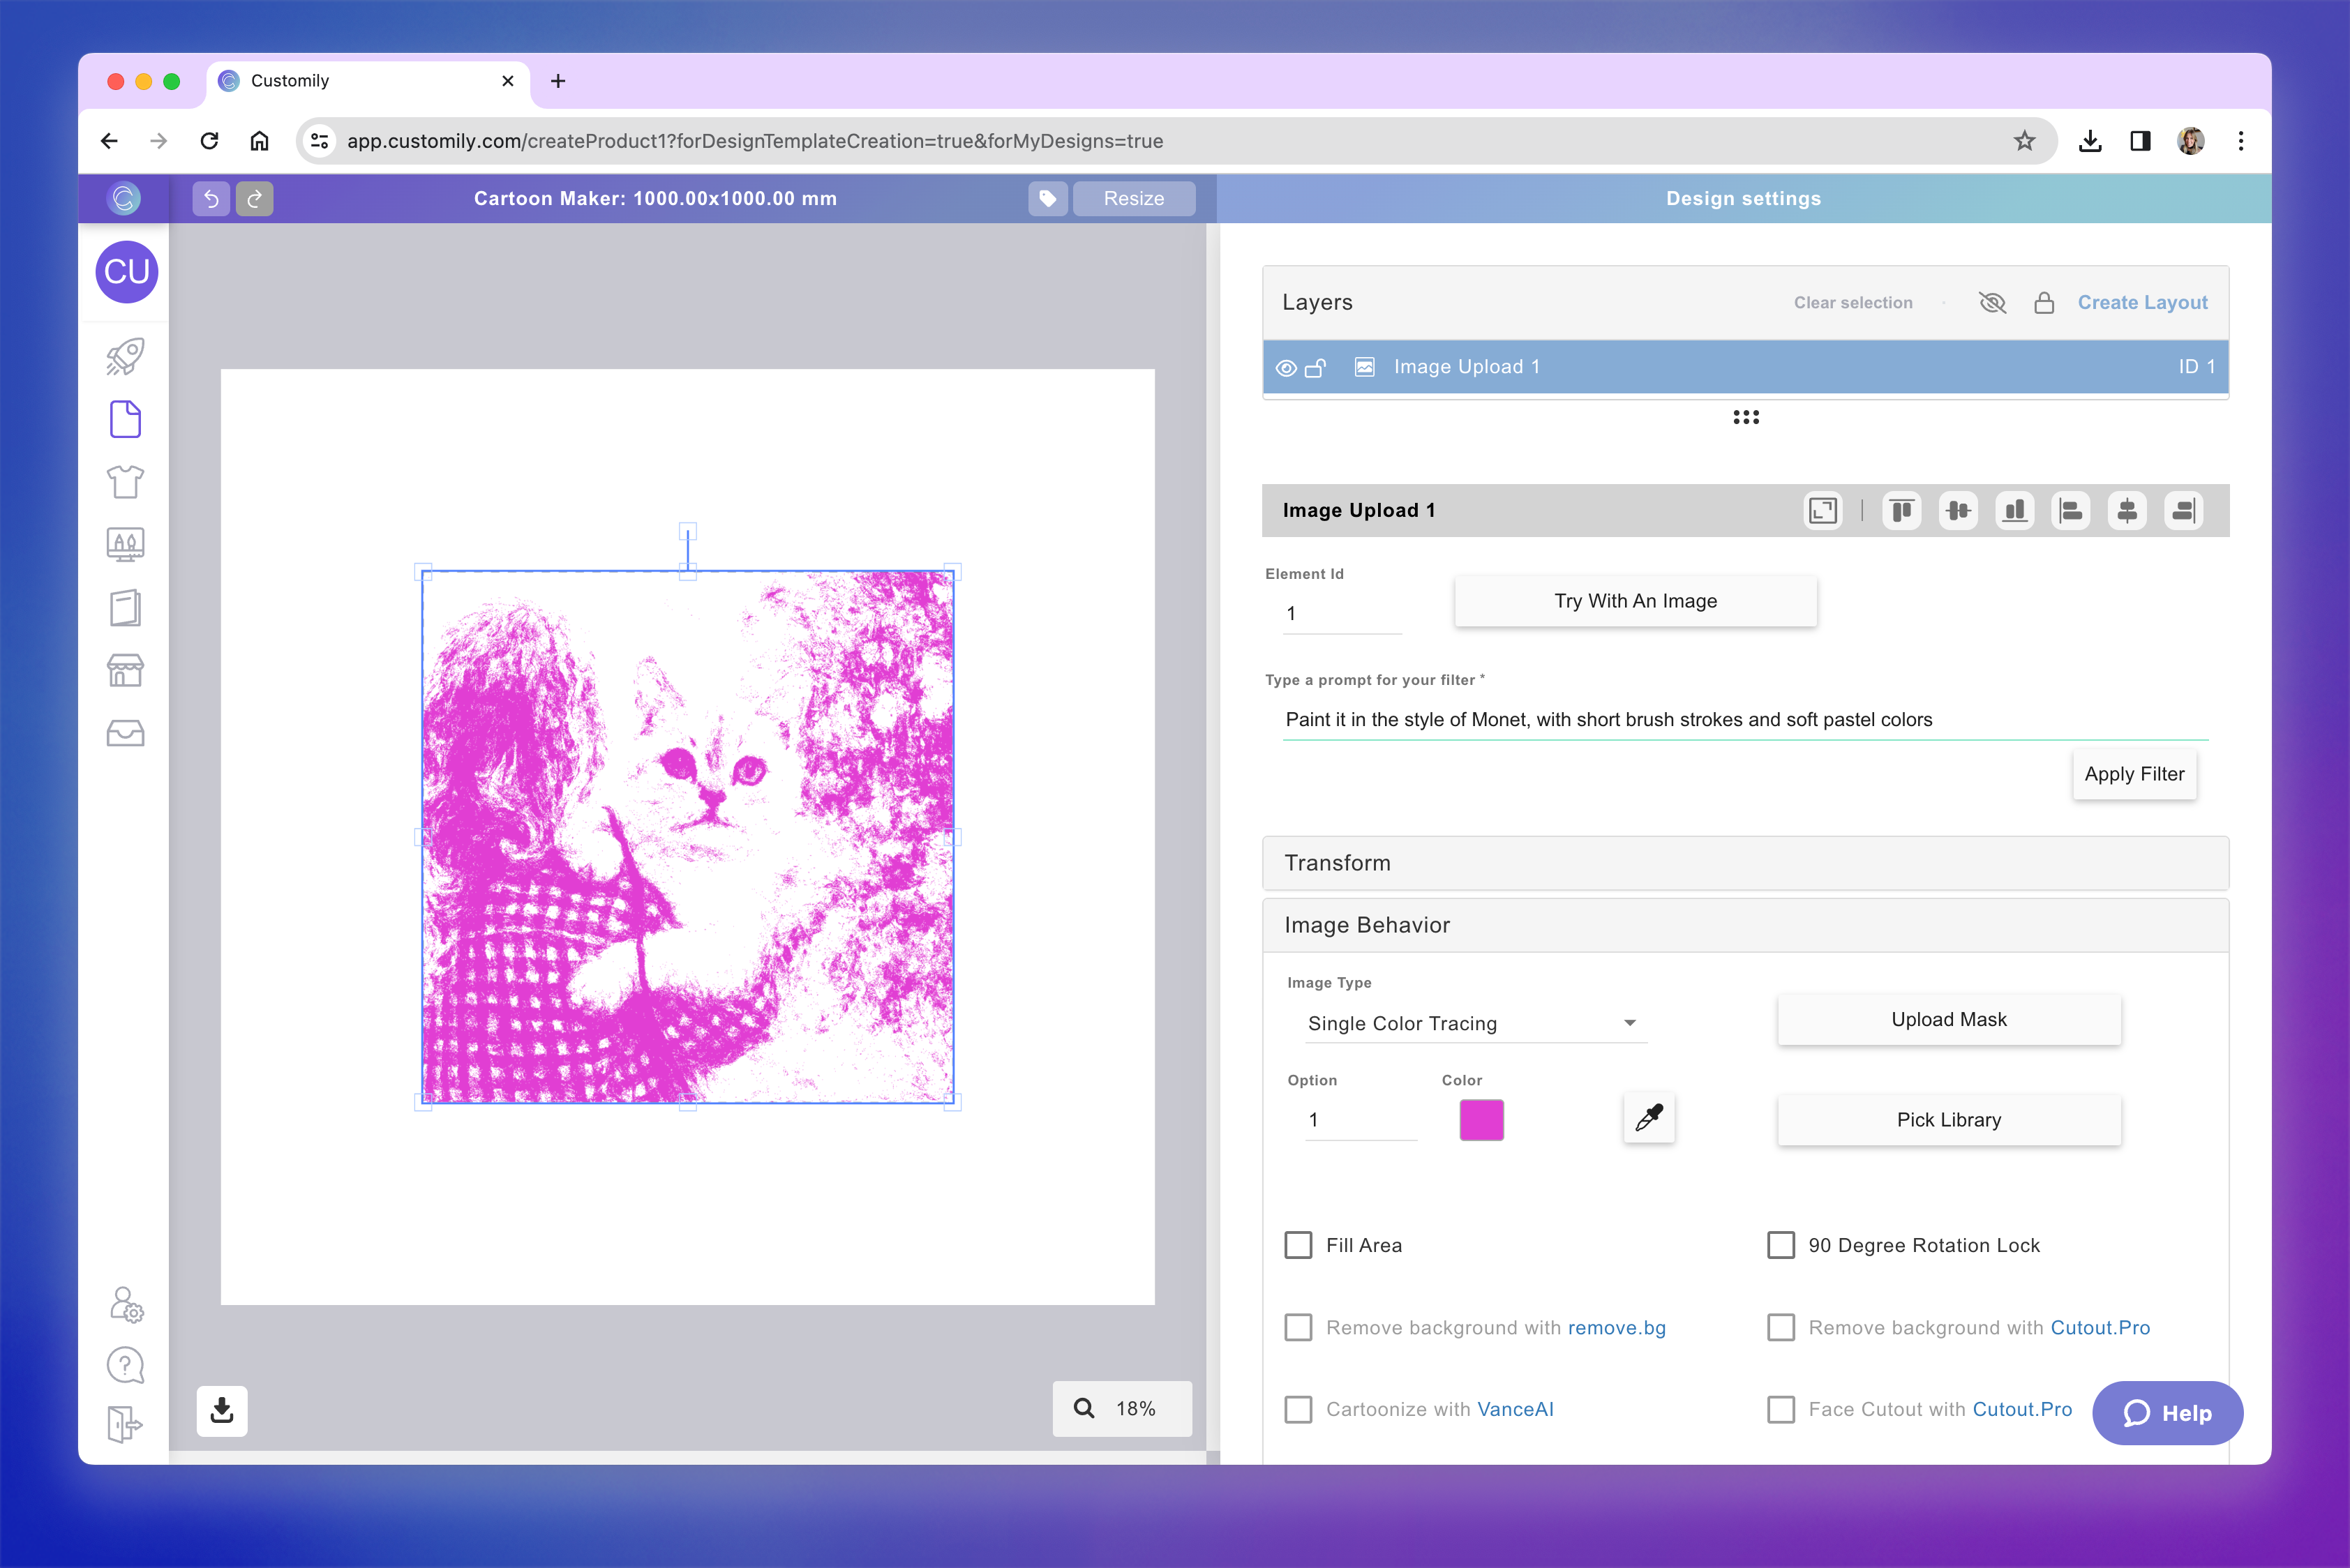The image size is (2350, 1568).
Task: Open the store icon in the sidebar
Action: 125,670
